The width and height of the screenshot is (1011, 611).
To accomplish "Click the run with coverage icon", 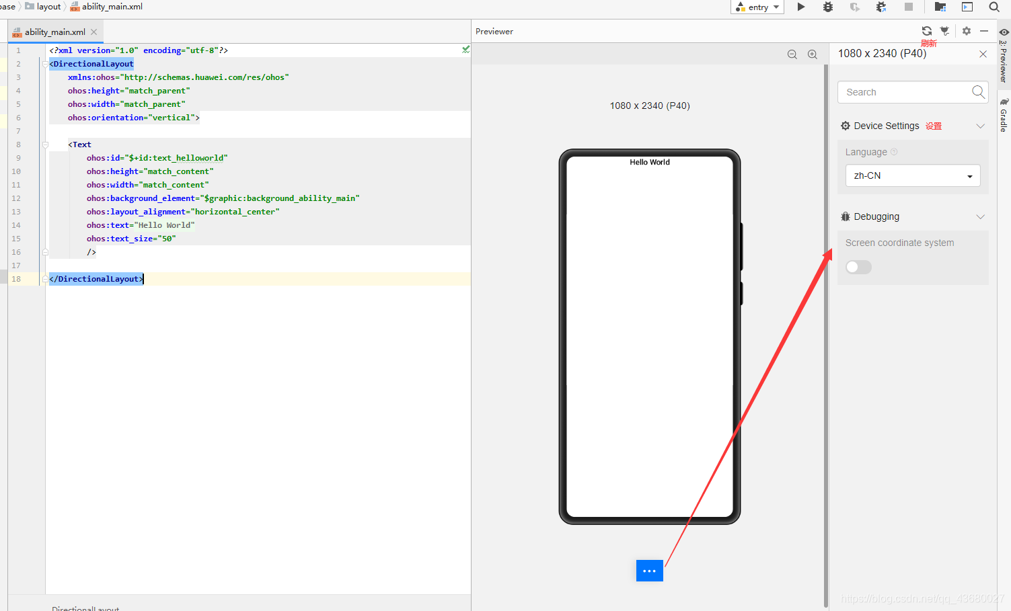I will [854, 7].
